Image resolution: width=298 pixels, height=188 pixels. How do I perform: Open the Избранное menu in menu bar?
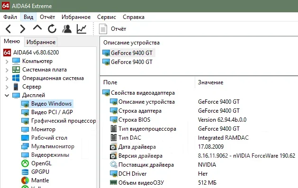76,17
